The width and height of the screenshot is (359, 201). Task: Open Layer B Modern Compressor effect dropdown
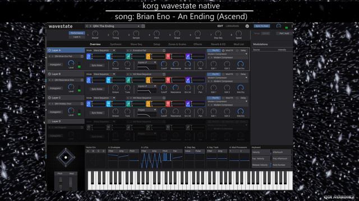pyautogui.click(x=228, y=78)
